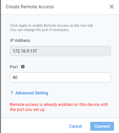
Task: Click the red remote access error message
Action: (59, 107)
